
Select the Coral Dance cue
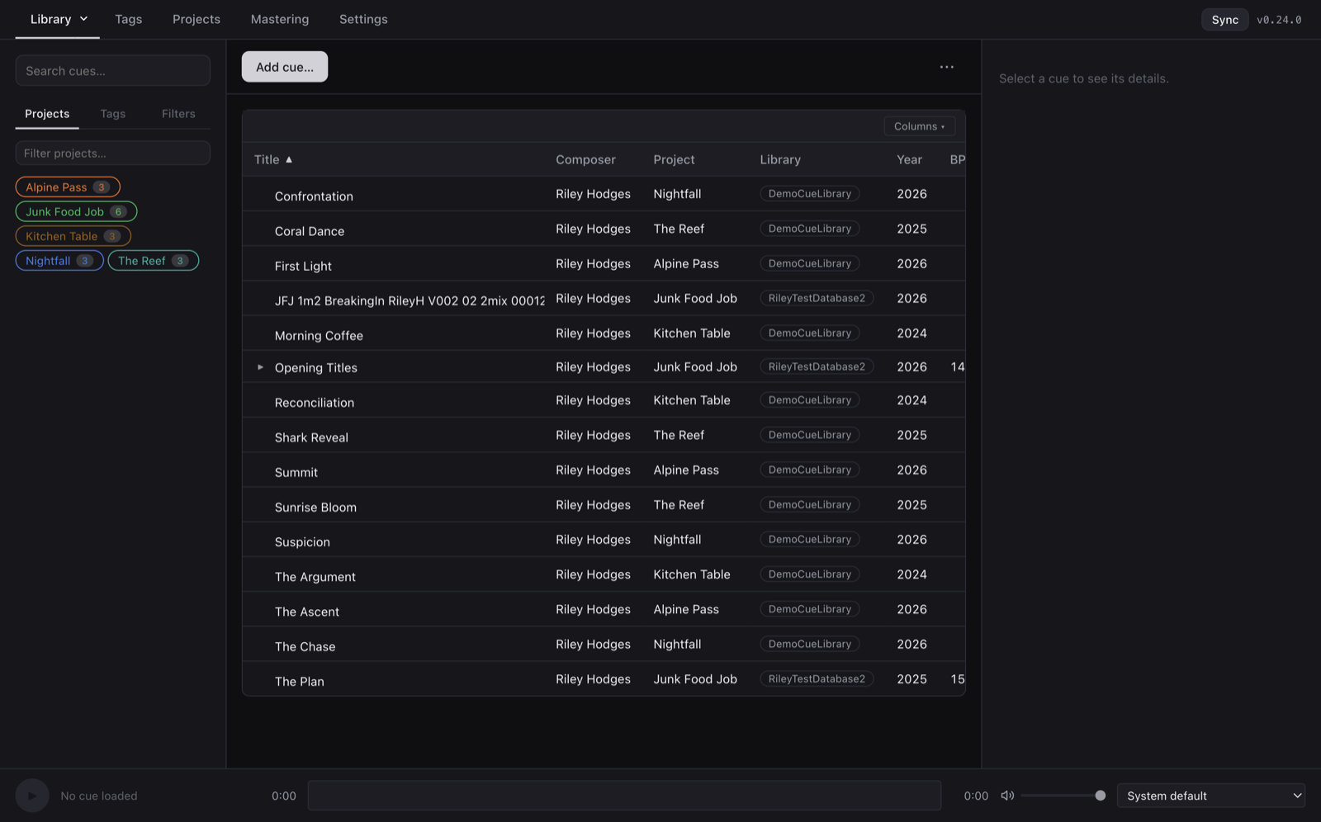[310, 231]
